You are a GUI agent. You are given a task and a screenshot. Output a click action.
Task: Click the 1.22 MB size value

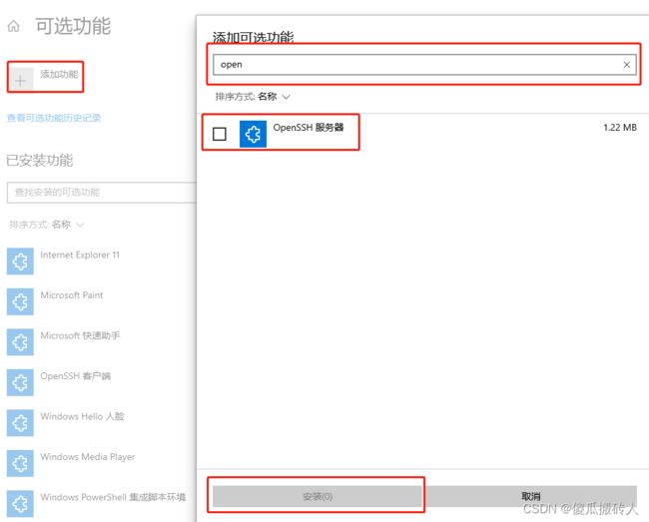(620, 128)
